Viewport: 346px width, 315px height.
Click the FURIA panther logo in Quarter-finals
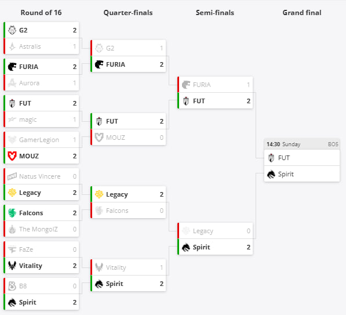click(x=99, y=64)
